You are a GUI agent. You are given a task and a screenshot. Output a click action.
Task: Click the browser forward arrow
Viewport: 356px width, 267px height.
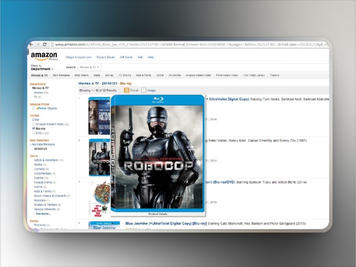point(38,44)
